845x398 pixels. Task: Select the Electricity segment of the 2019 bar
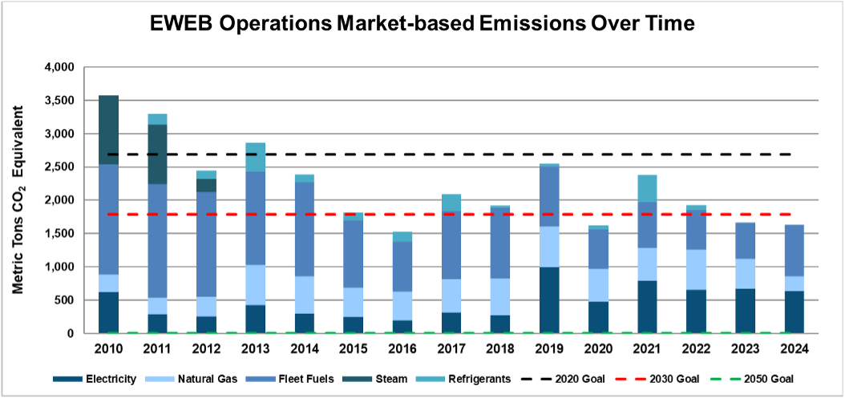click(549, 300)
